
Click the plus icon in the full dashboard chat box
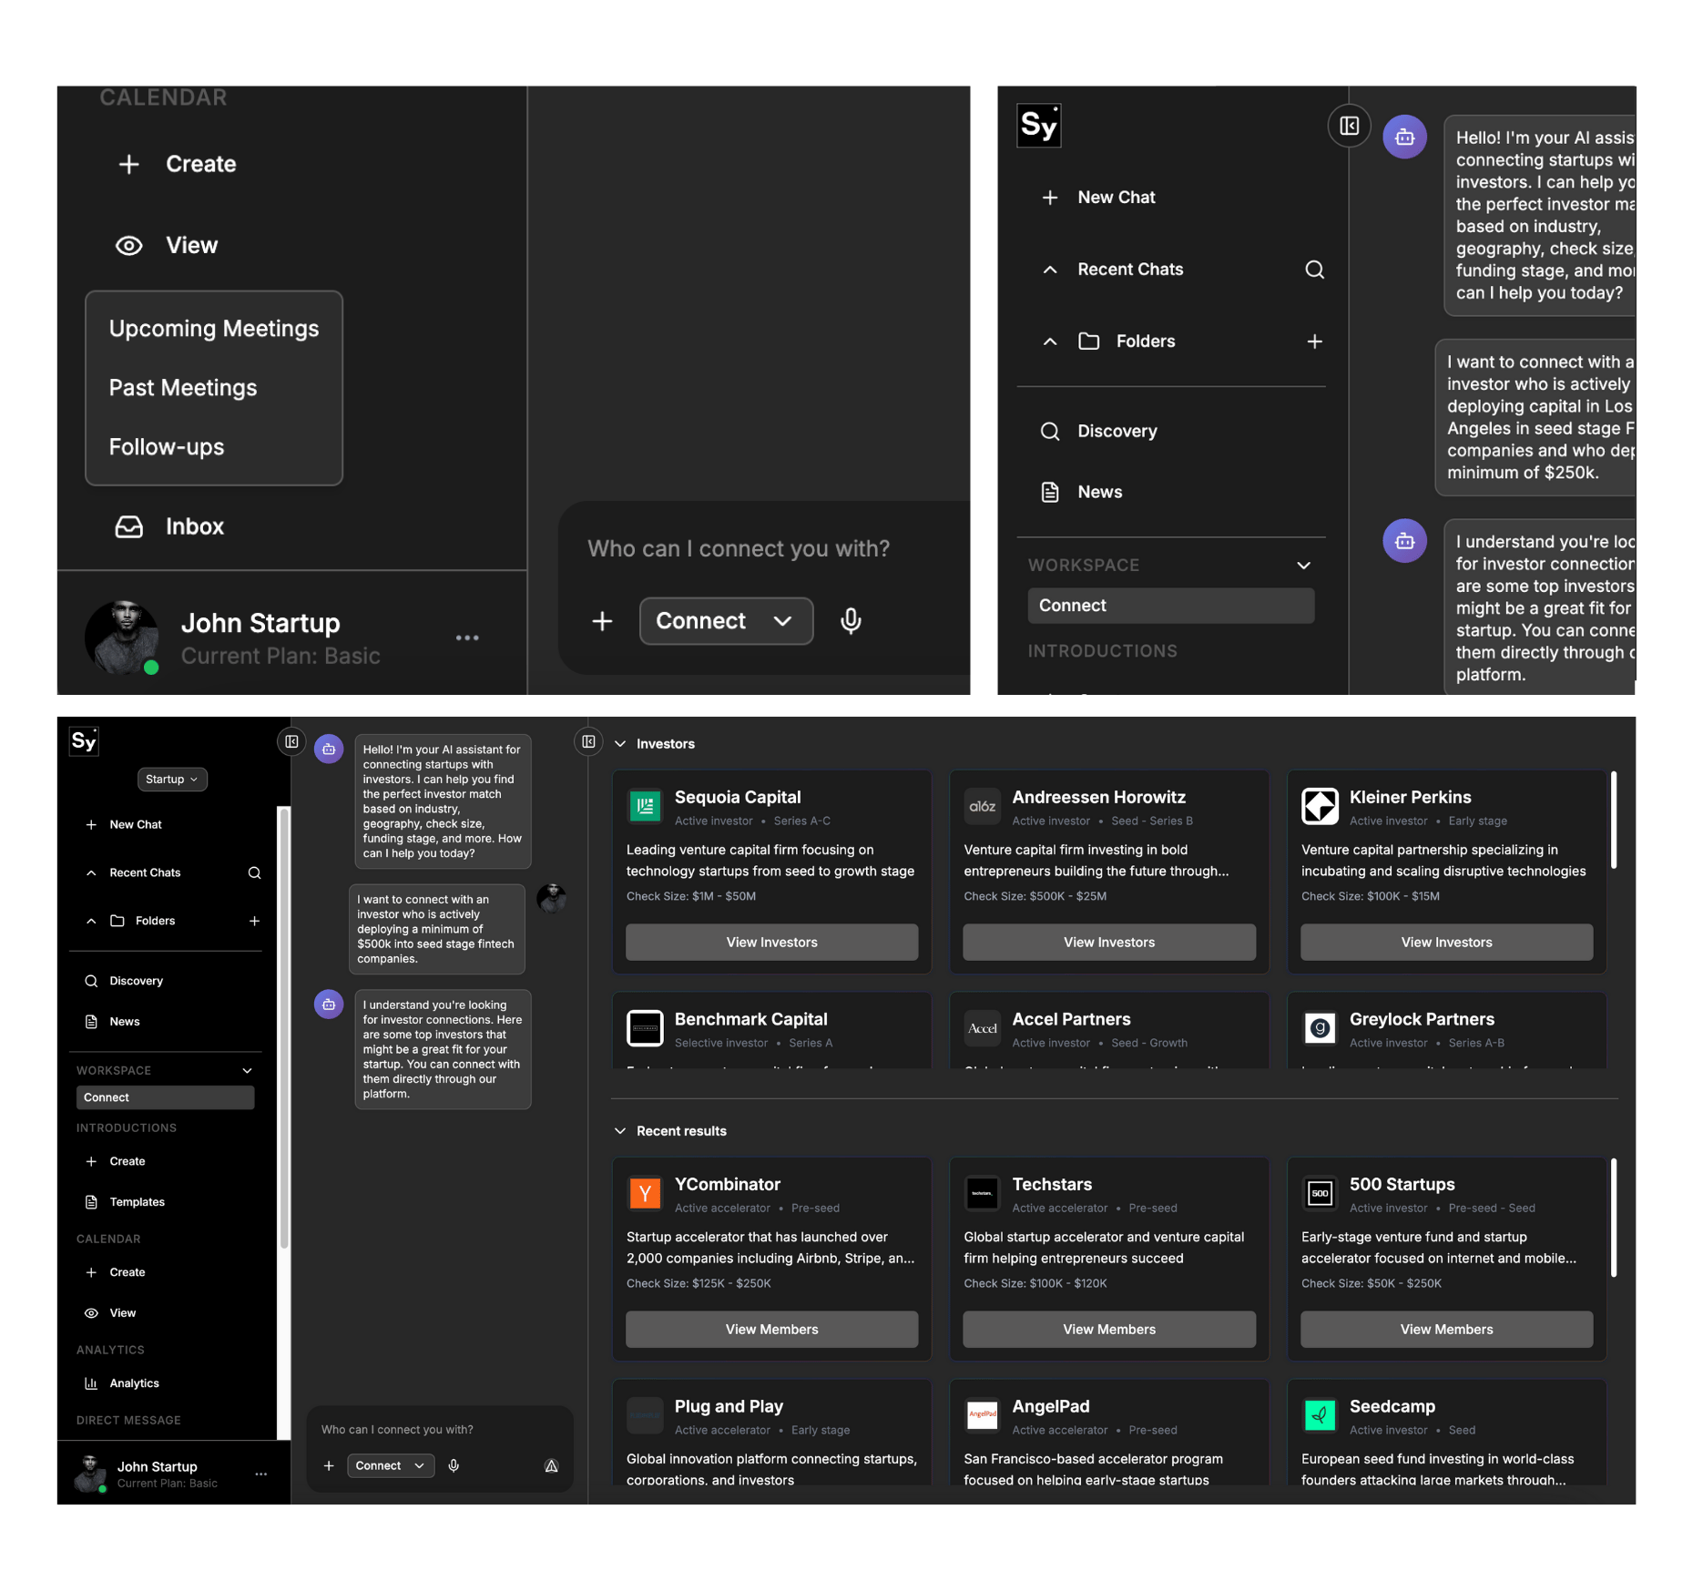coord(329,1465)
